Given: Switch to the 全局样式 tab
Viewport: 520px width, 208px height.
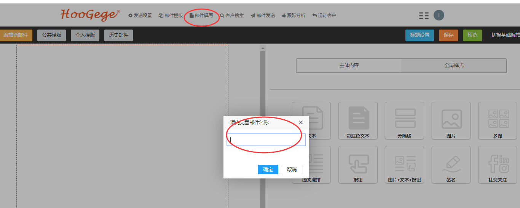Looking at the screenshot, I should (x=454, y=66).
